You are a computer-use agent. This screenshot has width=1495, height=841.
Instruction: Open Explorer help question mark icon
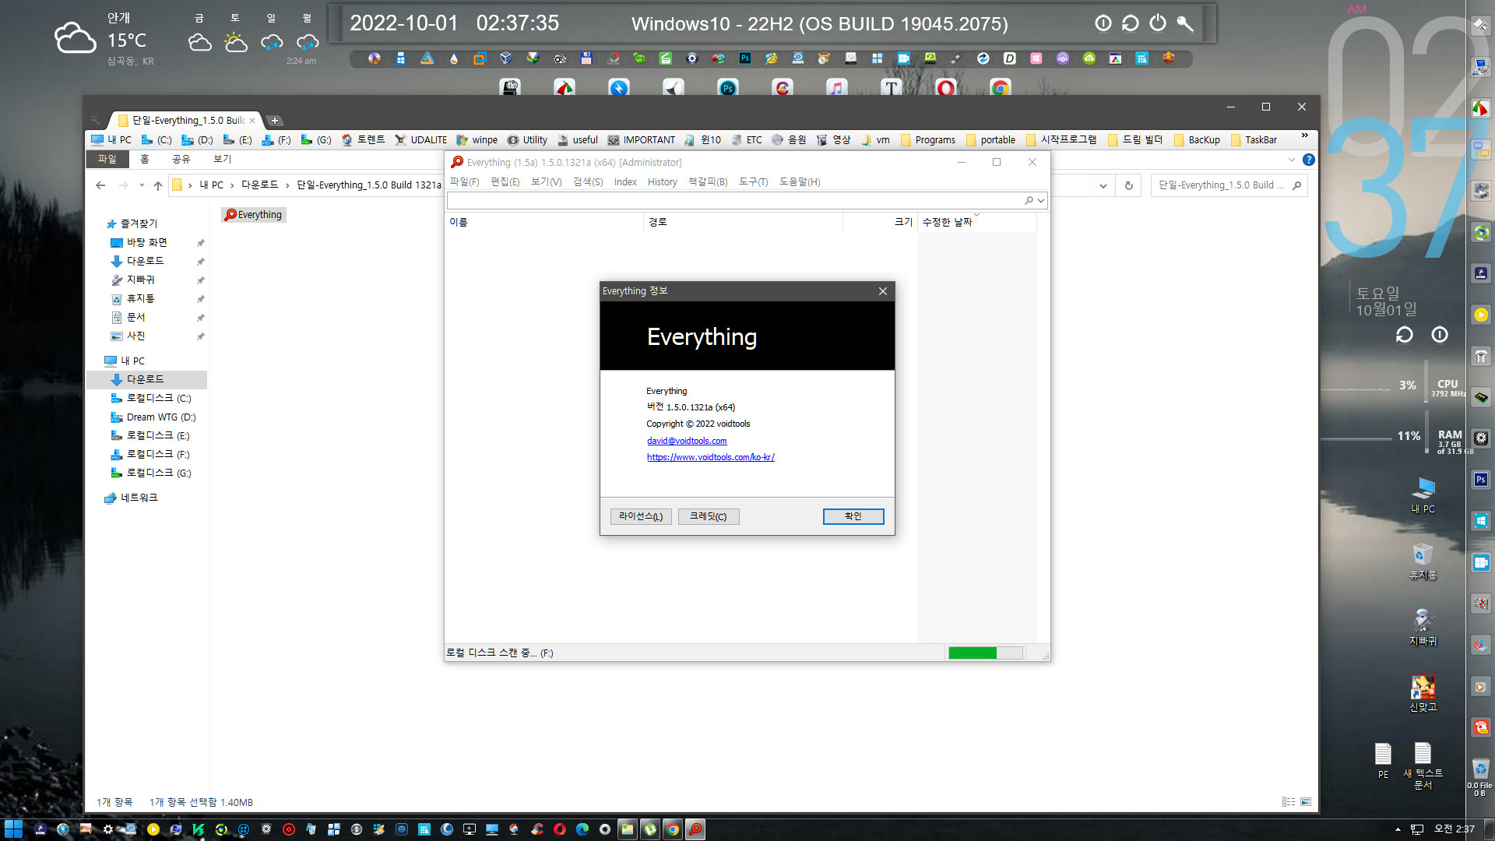[1309, 160]
